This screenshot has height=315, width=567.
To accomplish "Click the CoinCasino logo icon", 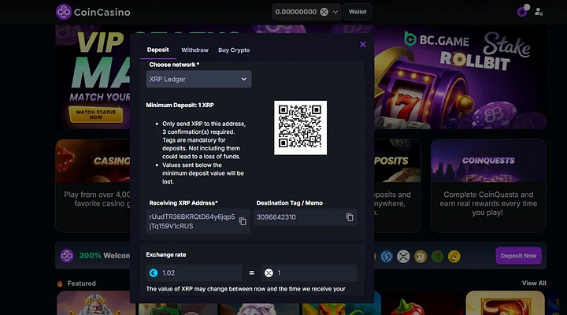I will coord(64,12).
